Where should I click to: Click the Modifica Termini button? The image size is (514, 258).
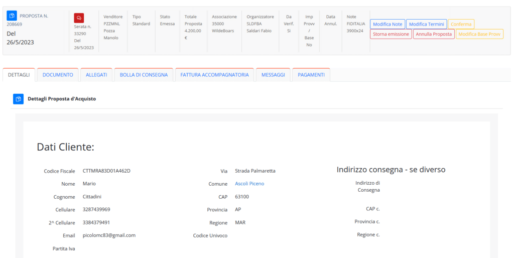(x=427, y=24)
